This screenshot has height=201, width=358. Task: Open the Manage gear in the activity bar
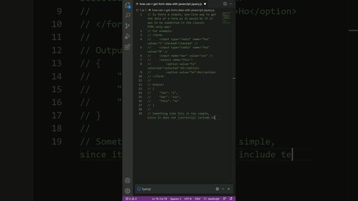pos(128,191)
